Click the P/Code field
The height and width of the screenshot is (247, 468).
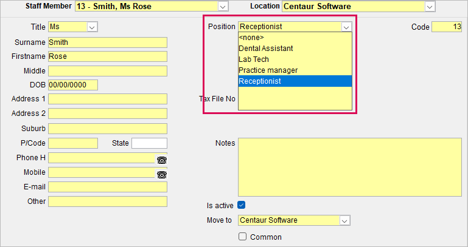tap(73, 143)
